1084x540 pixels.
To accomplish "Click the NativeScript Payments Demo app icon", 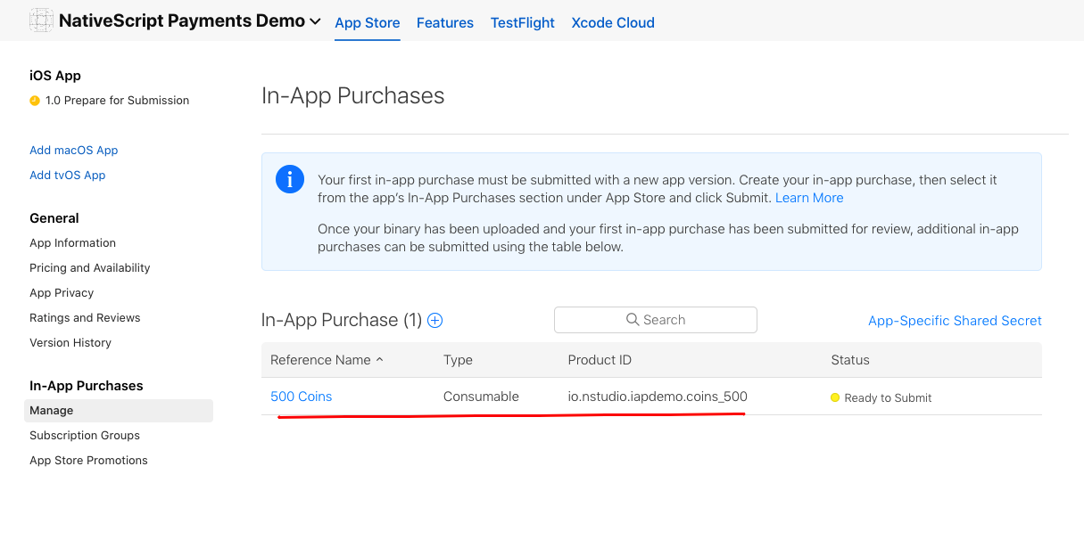I will point(41,20).
